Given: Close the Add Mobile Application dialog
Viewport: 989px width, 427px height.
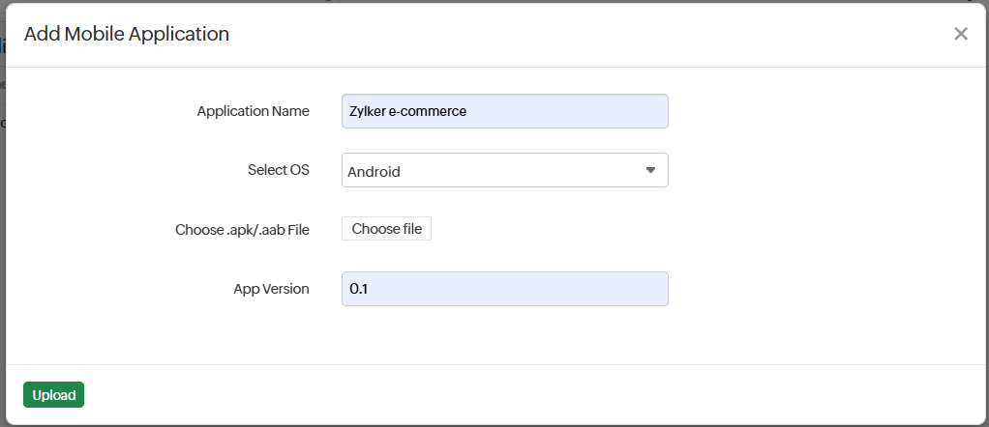Looking at the screenshot, I should 960,34.
